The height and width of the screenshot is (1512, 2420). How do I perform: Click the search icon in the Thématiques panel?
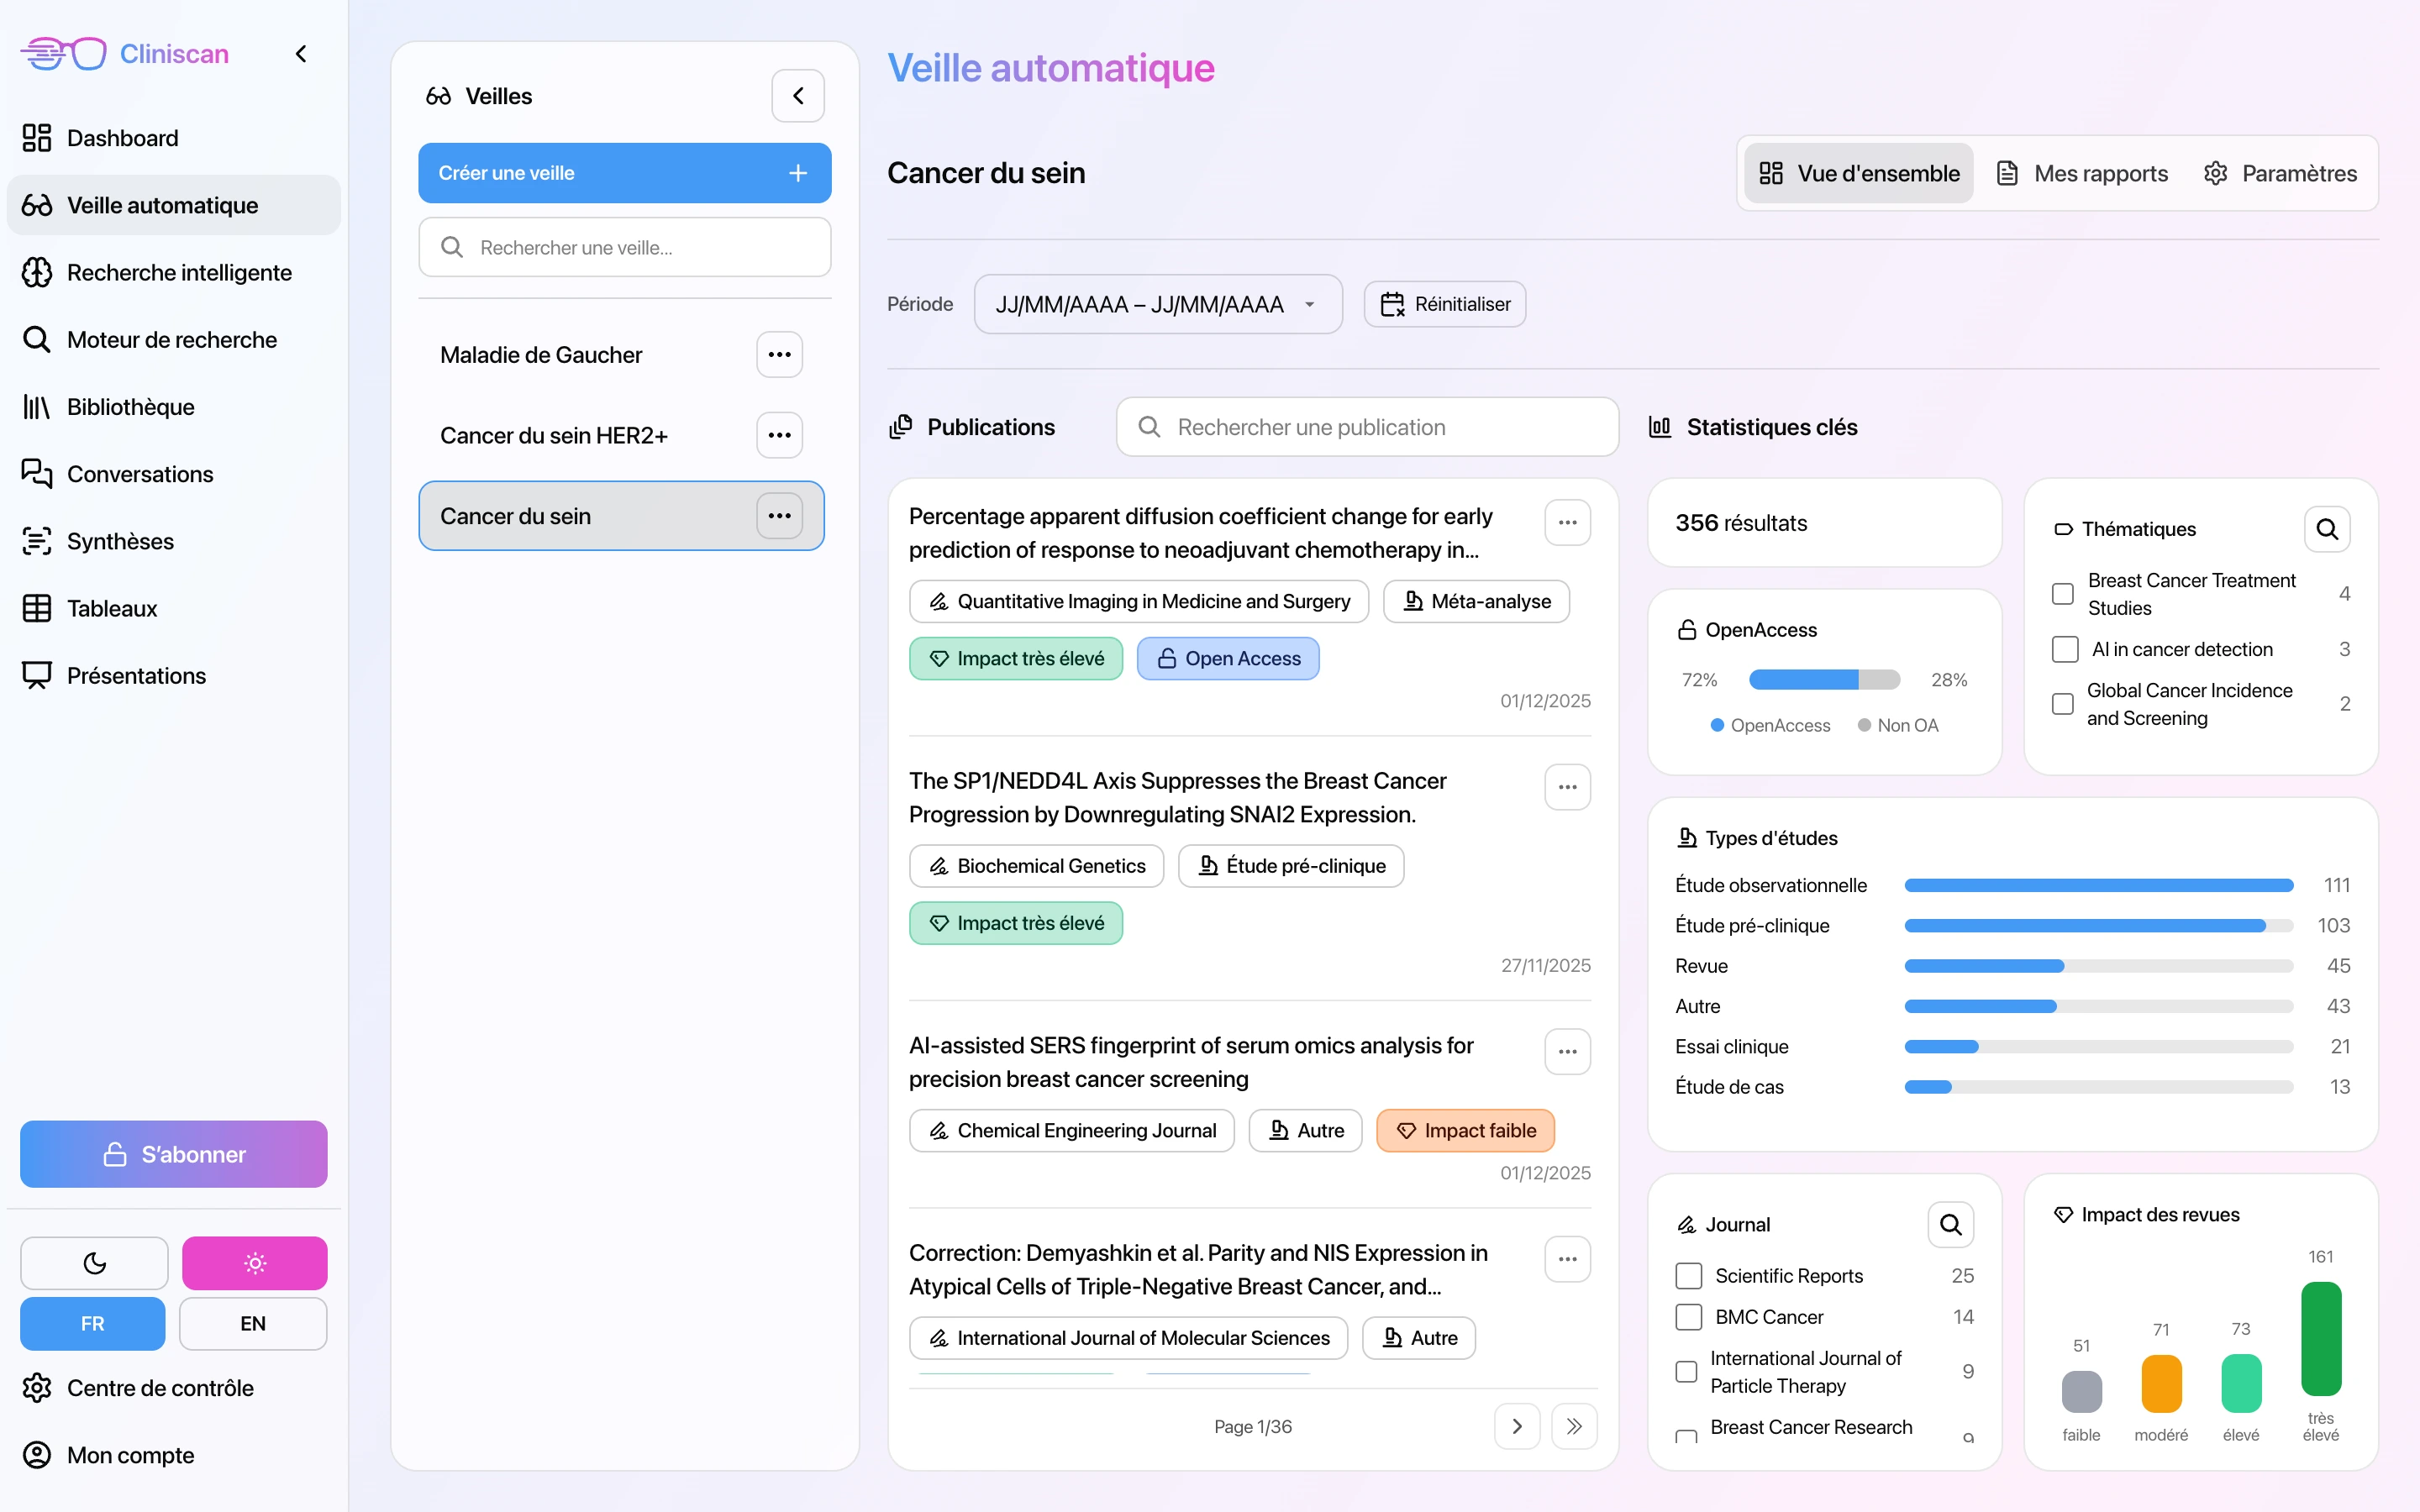pos(2327,529)
